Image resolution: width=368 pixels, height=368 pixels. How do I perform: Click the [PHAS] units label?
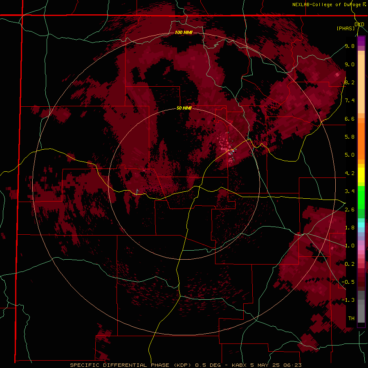[346, 28]
